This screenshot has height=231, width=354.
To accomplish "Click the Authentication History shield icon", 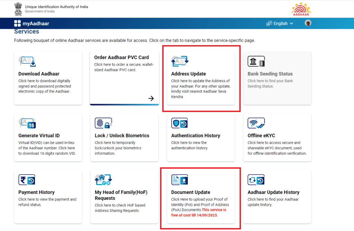I will tap(179, 123).
